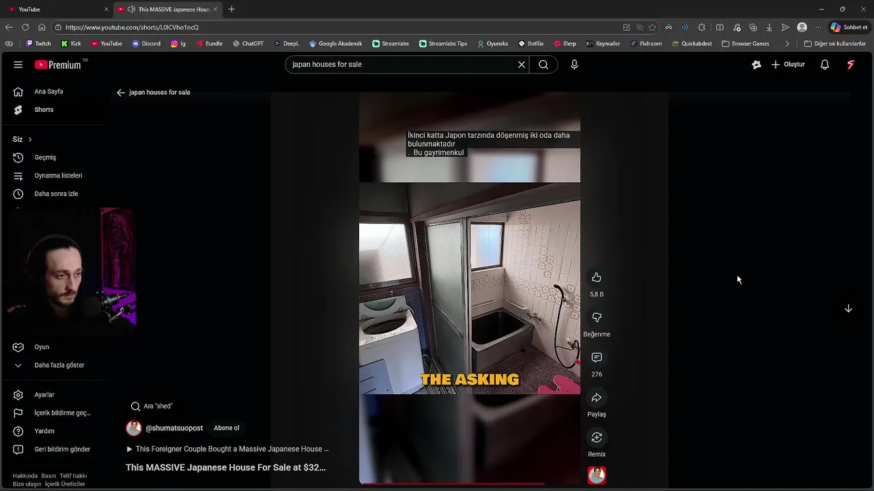This screenshot has width=874, height=491.
Task: Seek on the short's red progress bar
Action: pos(470,483)
